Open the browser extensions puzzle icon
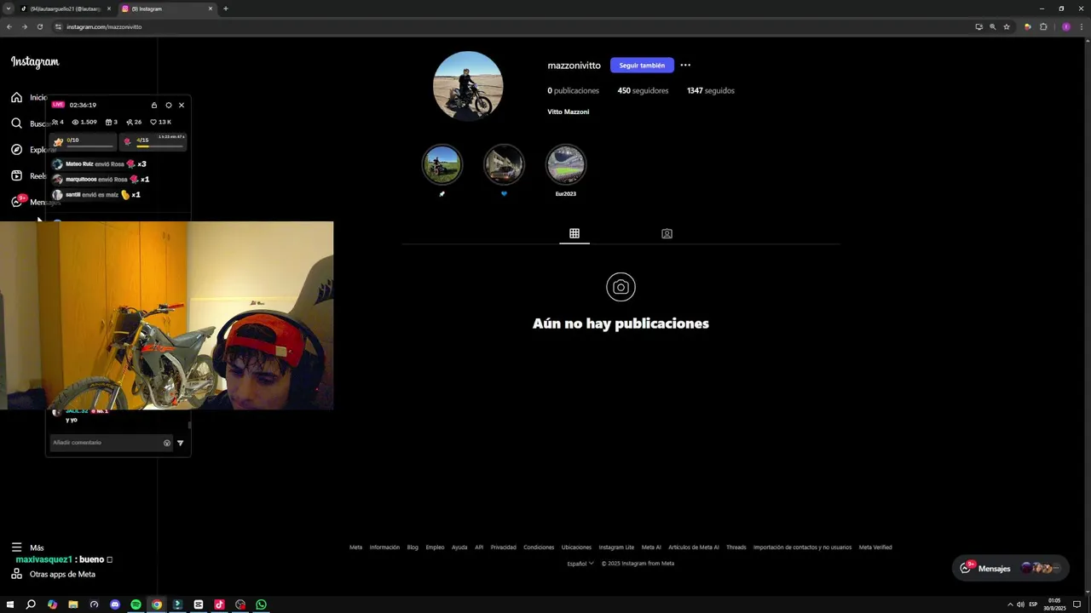 click(x=1043, y=26)
